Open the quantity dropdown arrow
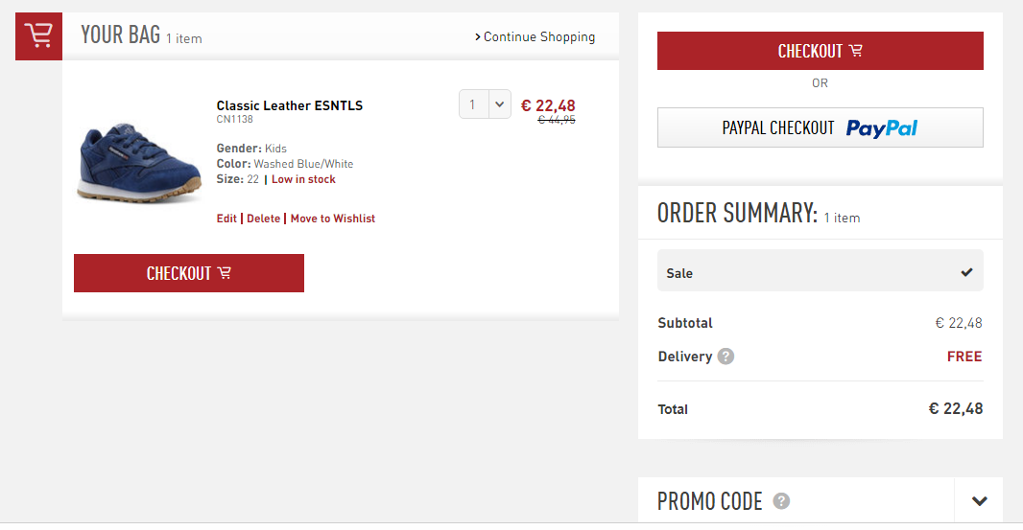Viewport: 1023px width, 530px height. click(499, 104)
